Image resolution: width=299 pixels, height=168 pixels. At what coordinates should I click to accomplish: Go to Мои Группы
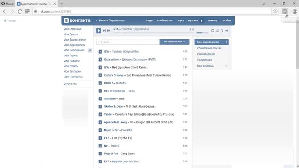(71, 56)
